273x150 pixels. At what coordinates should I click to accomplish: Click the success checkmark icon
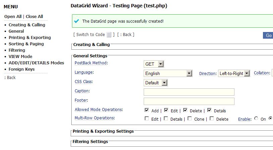(x=76, y=21)
